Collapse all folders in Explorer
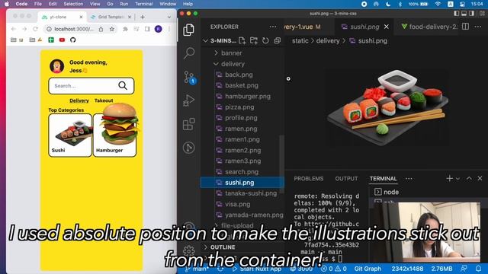Viewport: 488px width, 274px height. [278, 40]
